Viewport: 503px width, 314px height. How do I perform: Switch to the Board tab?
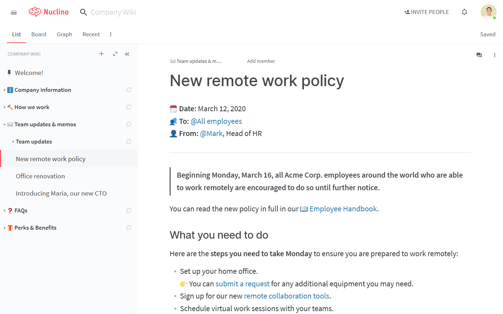(x=39, y=34)
